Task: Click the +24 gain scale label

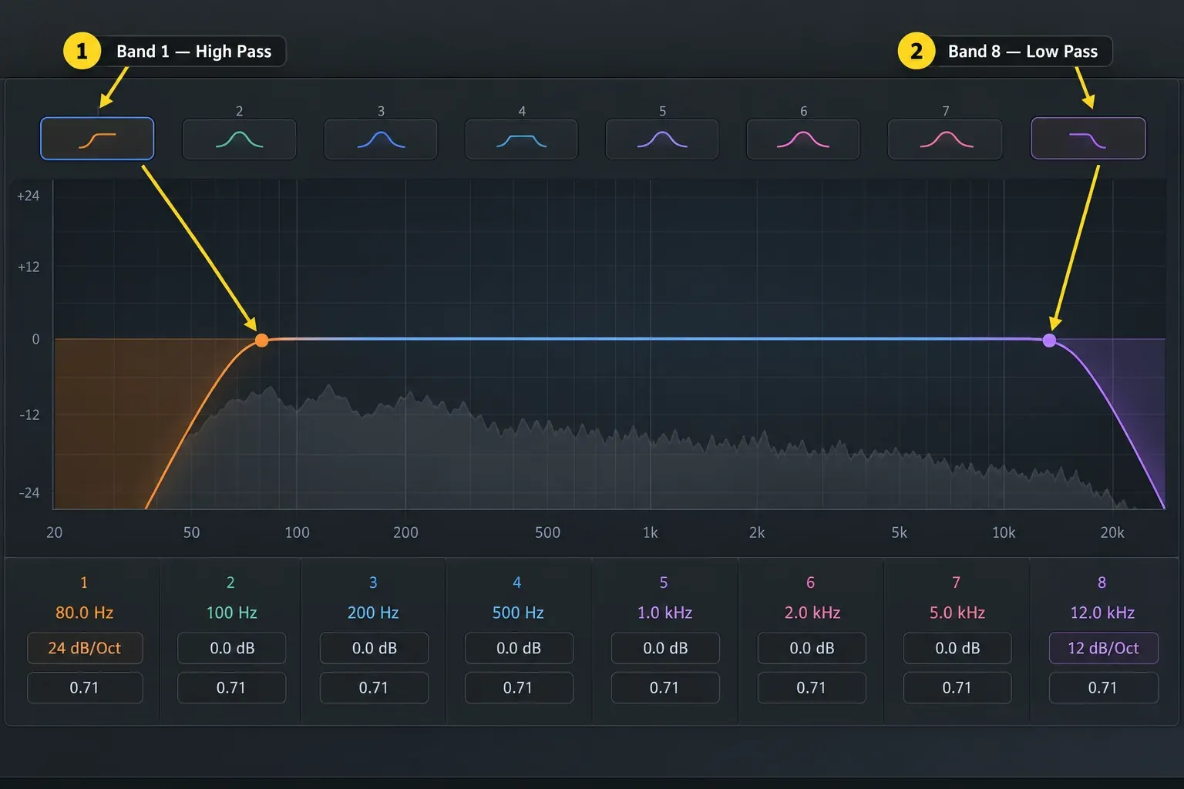Action: (x=29, y=196)
